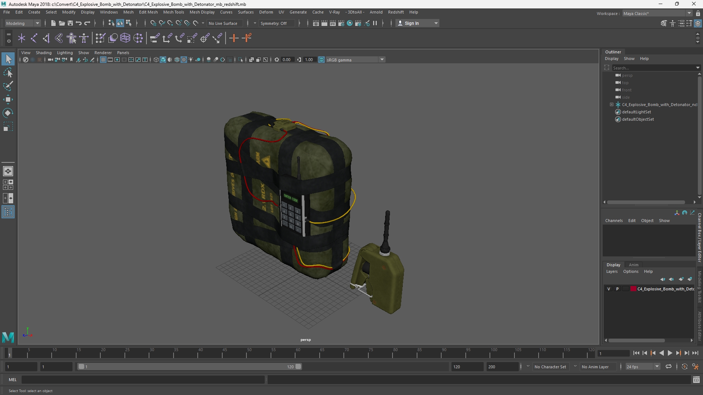Click the Render current frame icon
The height and width of the screenshot is (395, 703).
324,23
